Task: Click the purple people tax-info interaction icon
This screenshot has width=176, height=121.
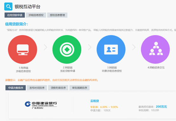Action: pyautogui.click(x=155, y=50)
